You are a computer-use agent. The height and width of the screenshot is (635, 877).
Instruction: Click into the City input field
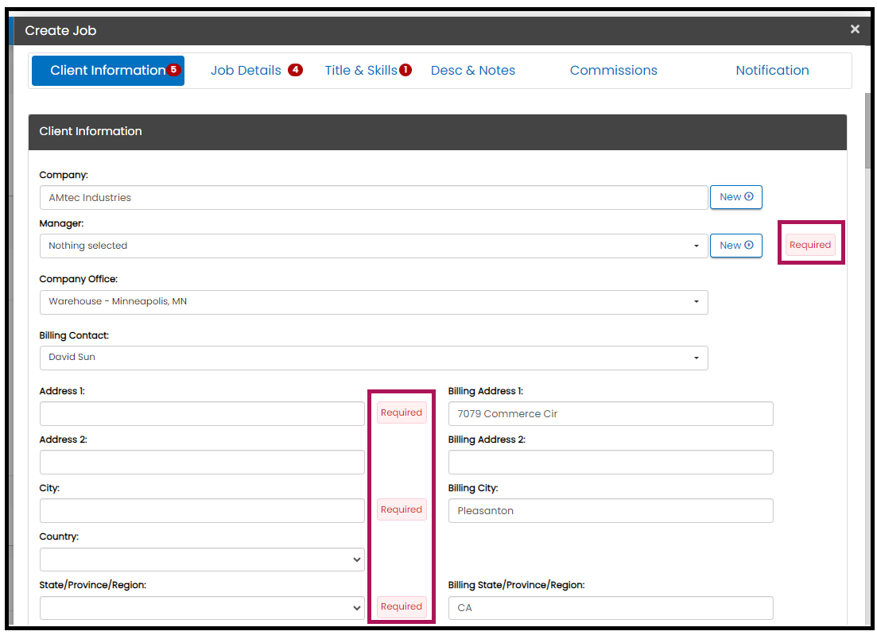pos(202,511)
